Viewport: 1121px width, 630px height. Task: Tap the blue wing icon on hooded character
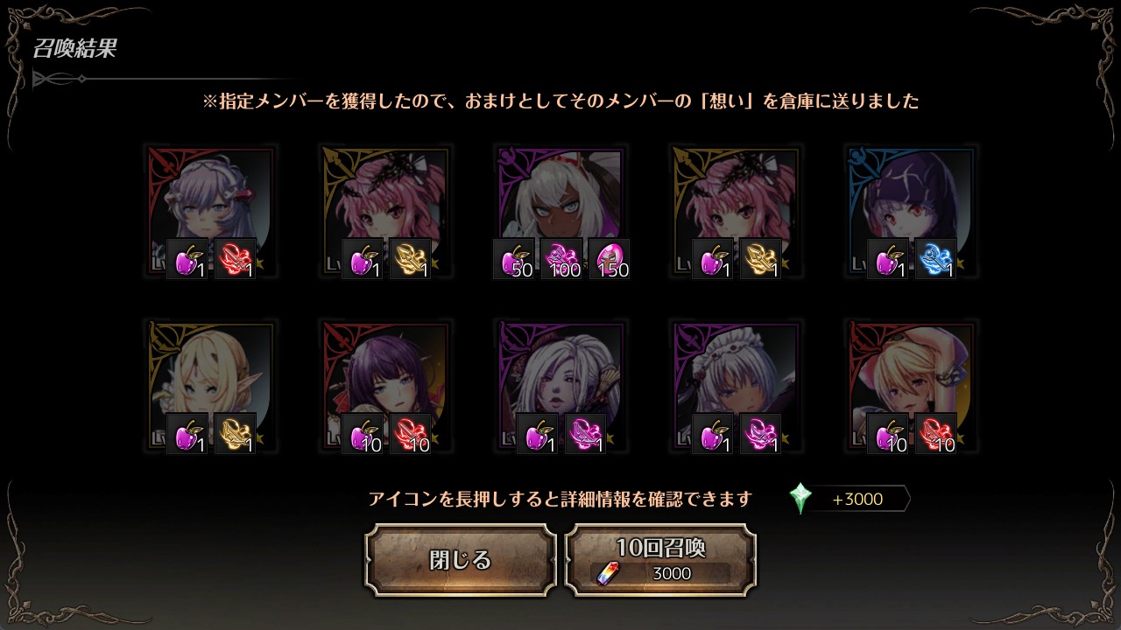click(x=934, y=259)
